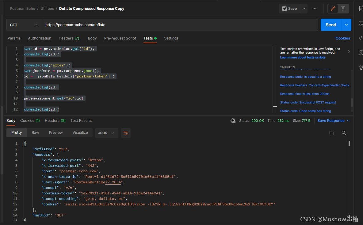The width and height of the screenshot is (363, 225).
Task: Open Postman Echo breadcrumb
Action: [22, 9]
